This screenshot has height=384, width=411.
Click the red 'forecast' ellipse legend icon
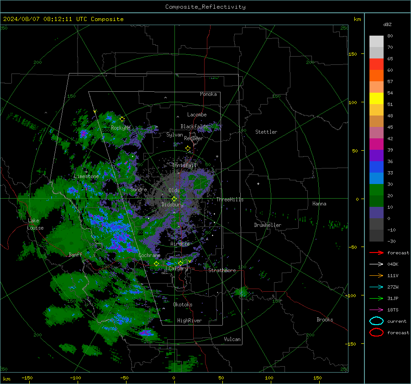tap(376, 332)
